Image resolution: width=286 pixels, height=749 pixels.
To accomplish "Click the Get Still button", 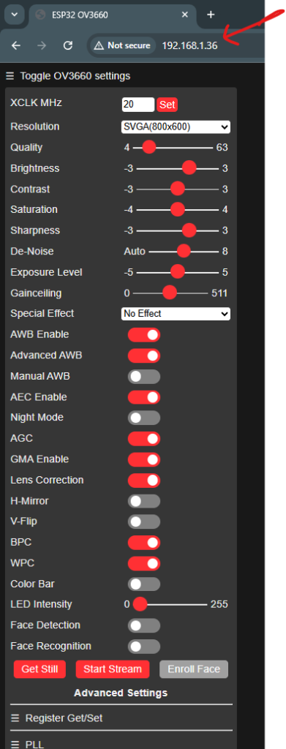I will coord(39,669).
